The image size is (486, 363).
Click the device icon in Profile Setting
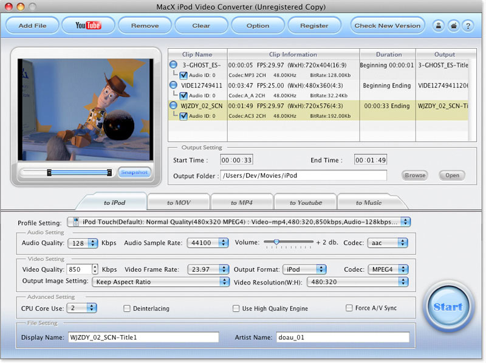75,221
